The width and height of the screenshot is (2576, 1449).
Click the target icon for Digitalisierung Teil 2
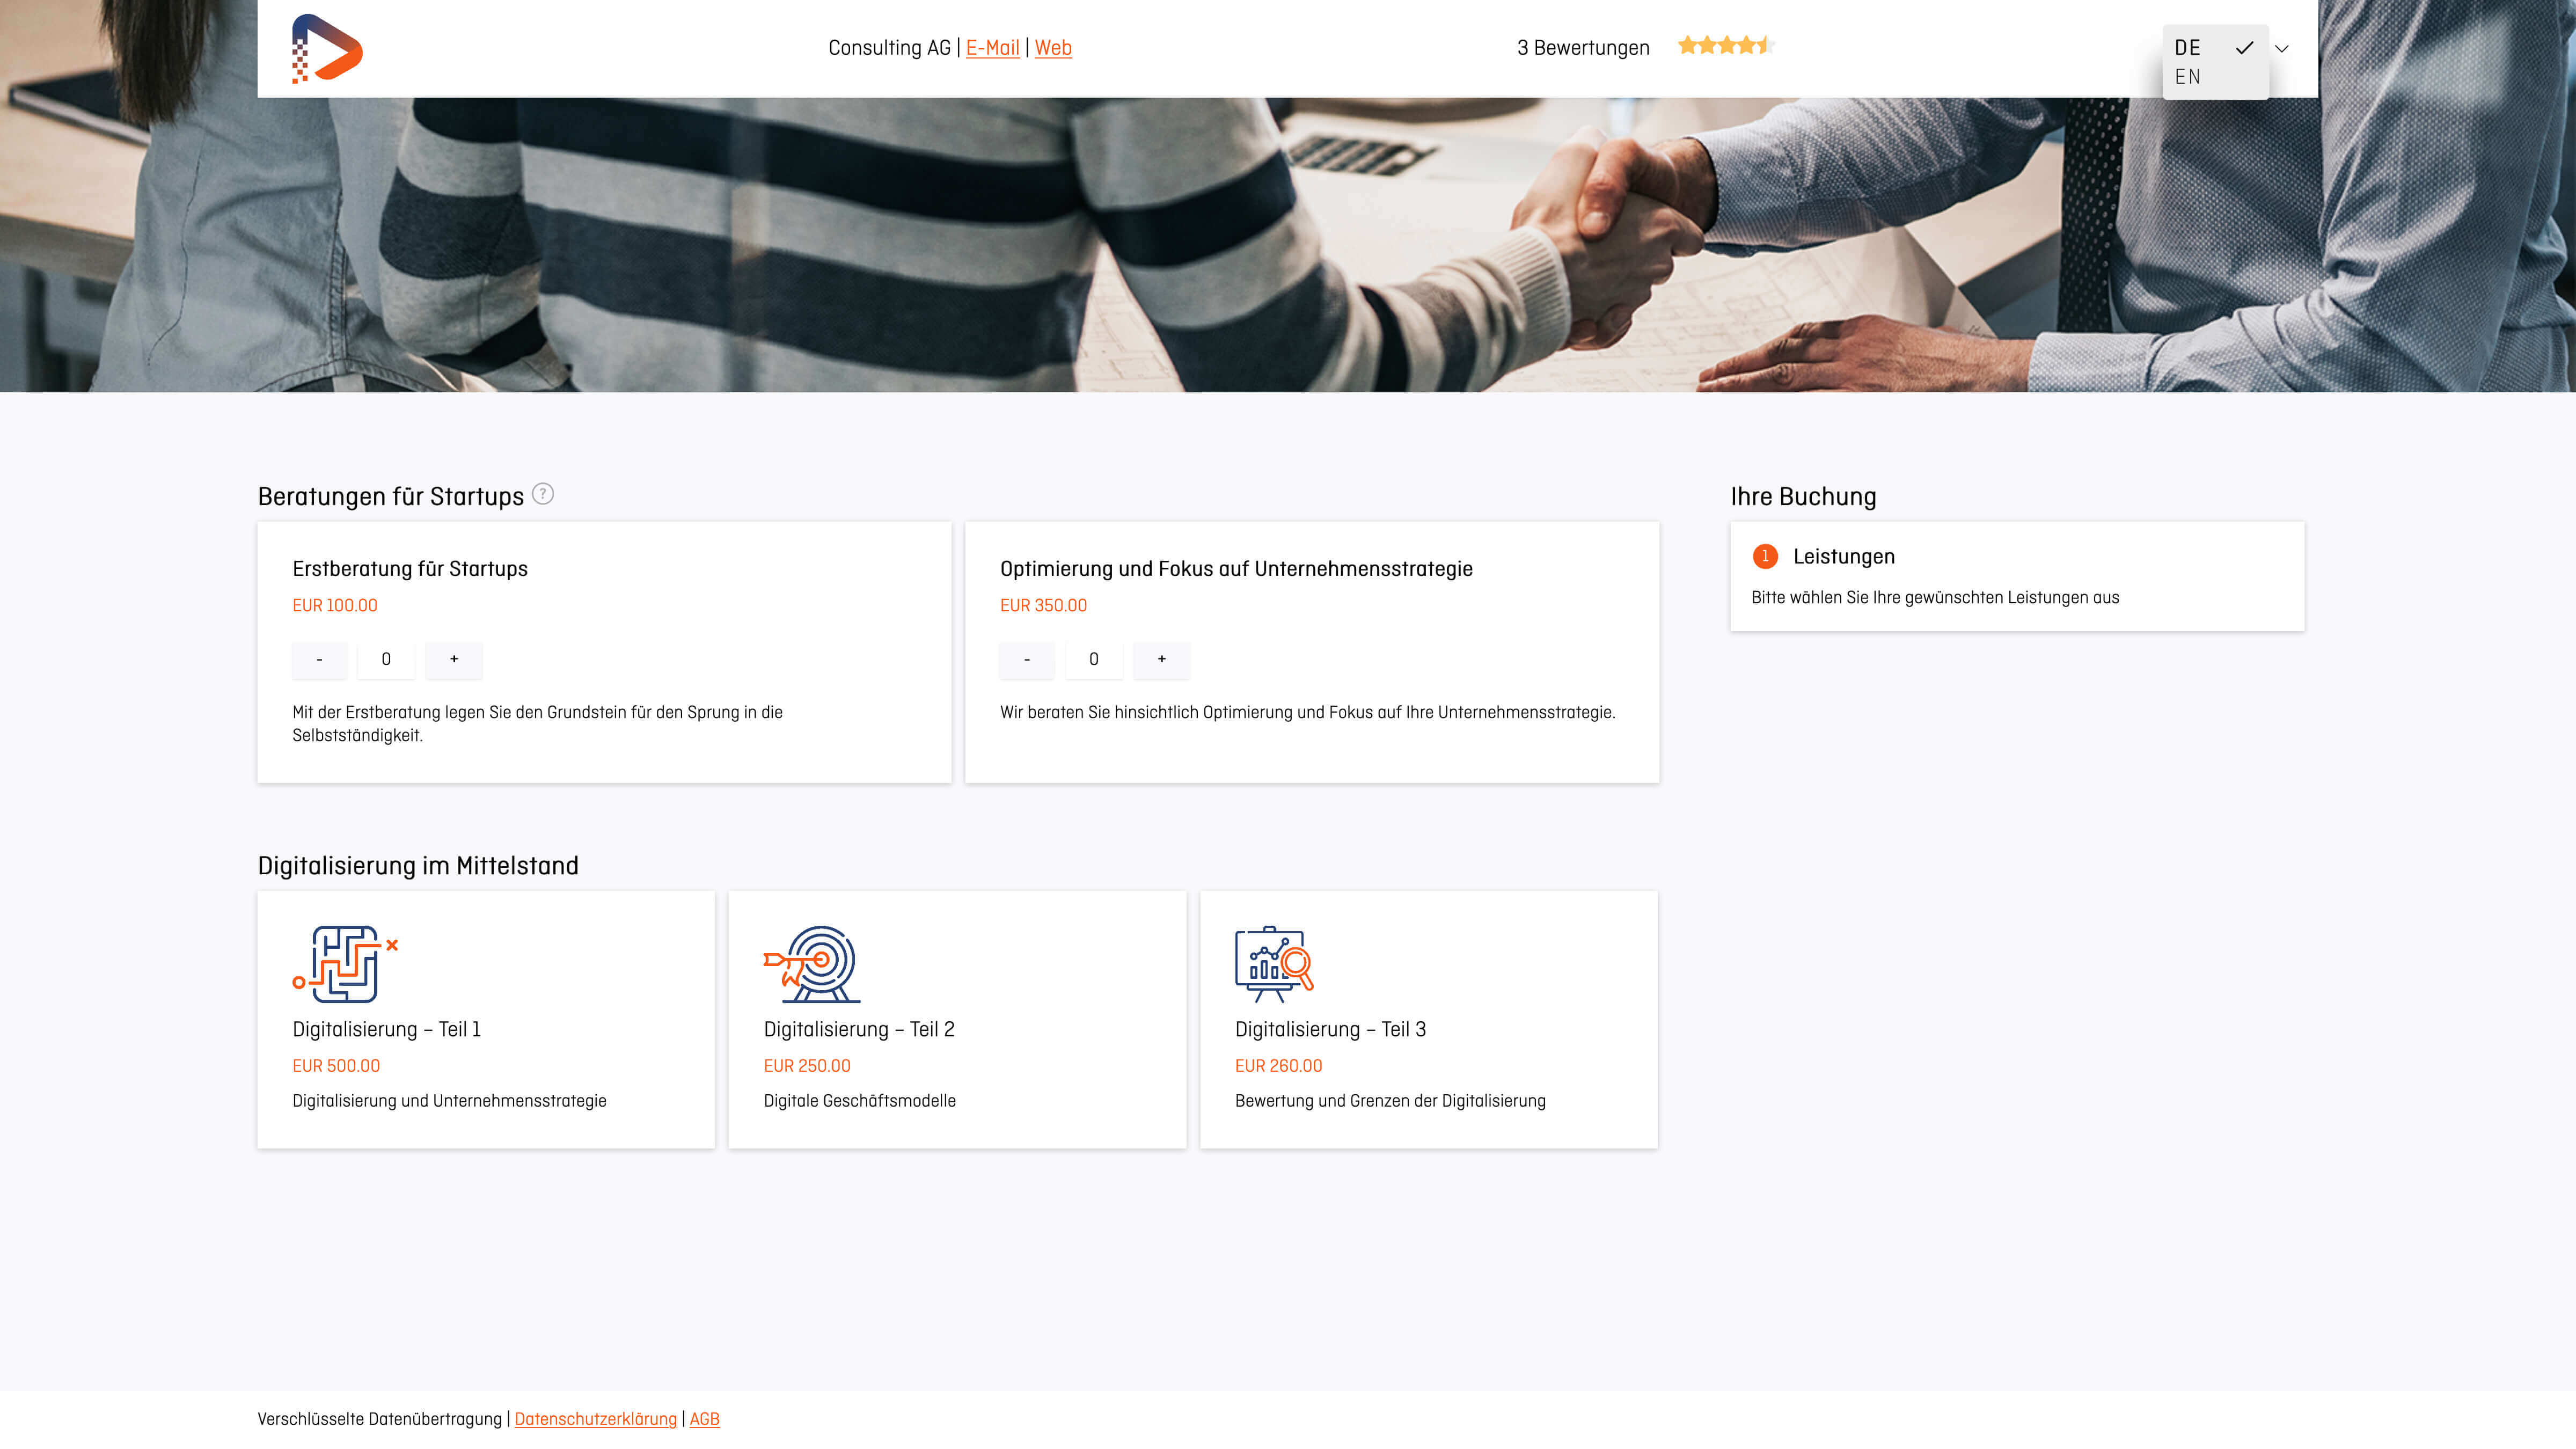812,963
